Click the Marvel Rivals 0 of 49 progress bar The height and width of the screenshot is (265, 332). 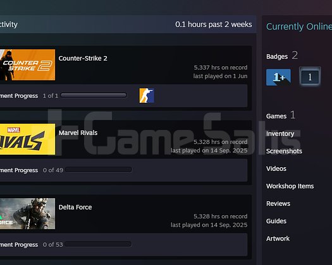pyautogui.click(x=99, y=170)
